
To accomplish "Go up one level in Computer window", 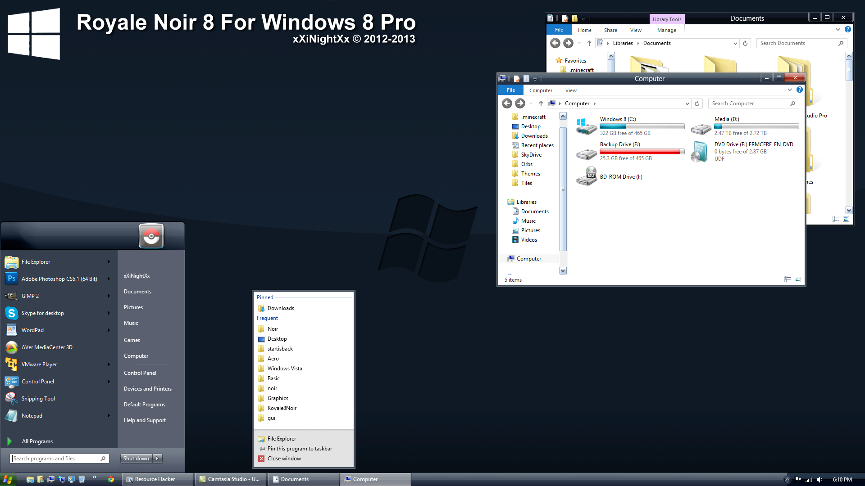I will tap(541, 103).
